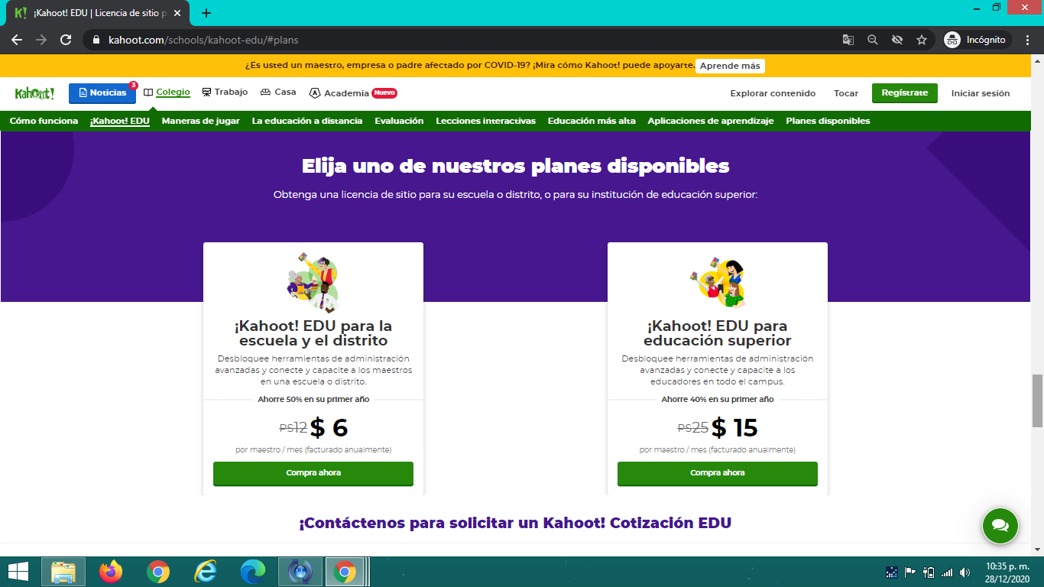1044x587 pixels.
Task: Click the page vertical scrollbar thumb
Action: coord(1037,401)
